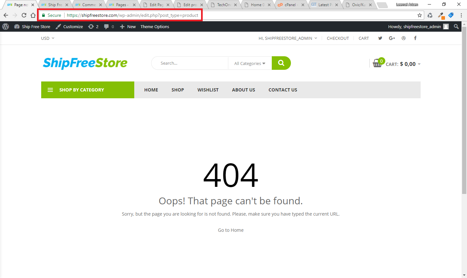Click the Go to Home link
The image size is (467, 278).
(x=231, y=230)
